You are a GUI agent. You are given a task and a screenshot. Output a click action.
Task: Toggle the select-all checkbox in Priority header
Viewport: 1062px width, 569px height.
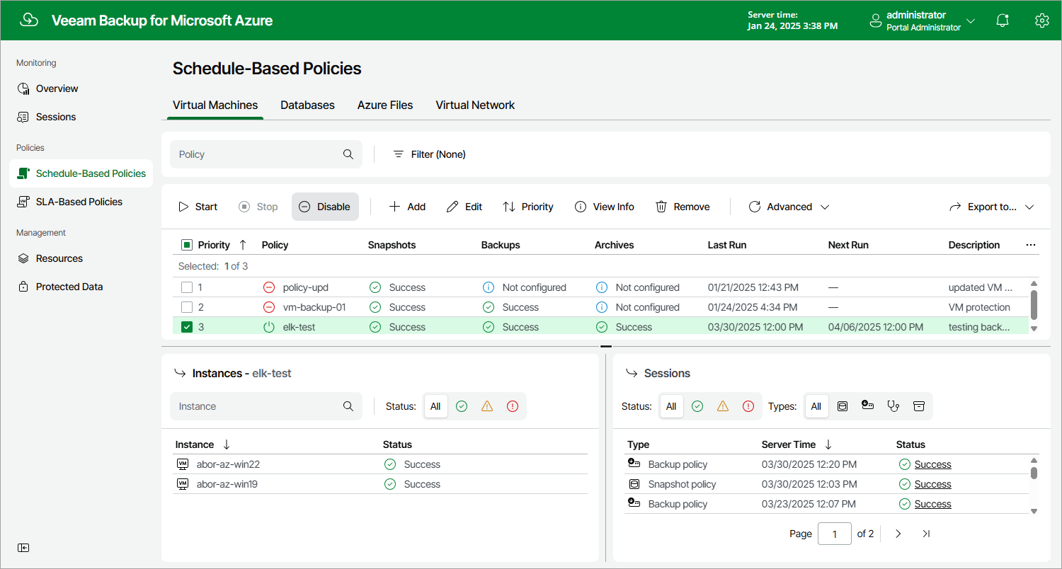click(187, 245)
